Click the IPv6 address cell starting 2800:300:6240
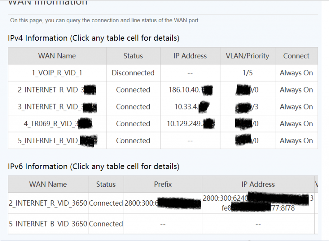Screen dimensions: 329x241 (x=258, y=203)
